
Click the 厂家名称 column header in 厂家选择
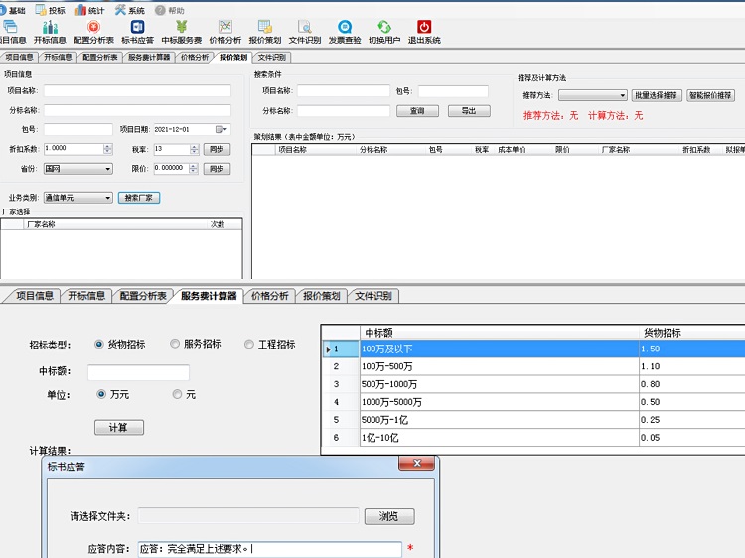[114, 224]
